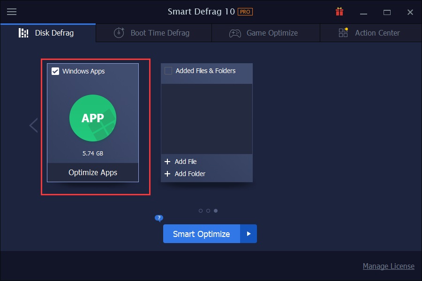Viewport: 422px width, 281px height.
Task: Click the PRO badge in title bar
Action: pos(245,12)
